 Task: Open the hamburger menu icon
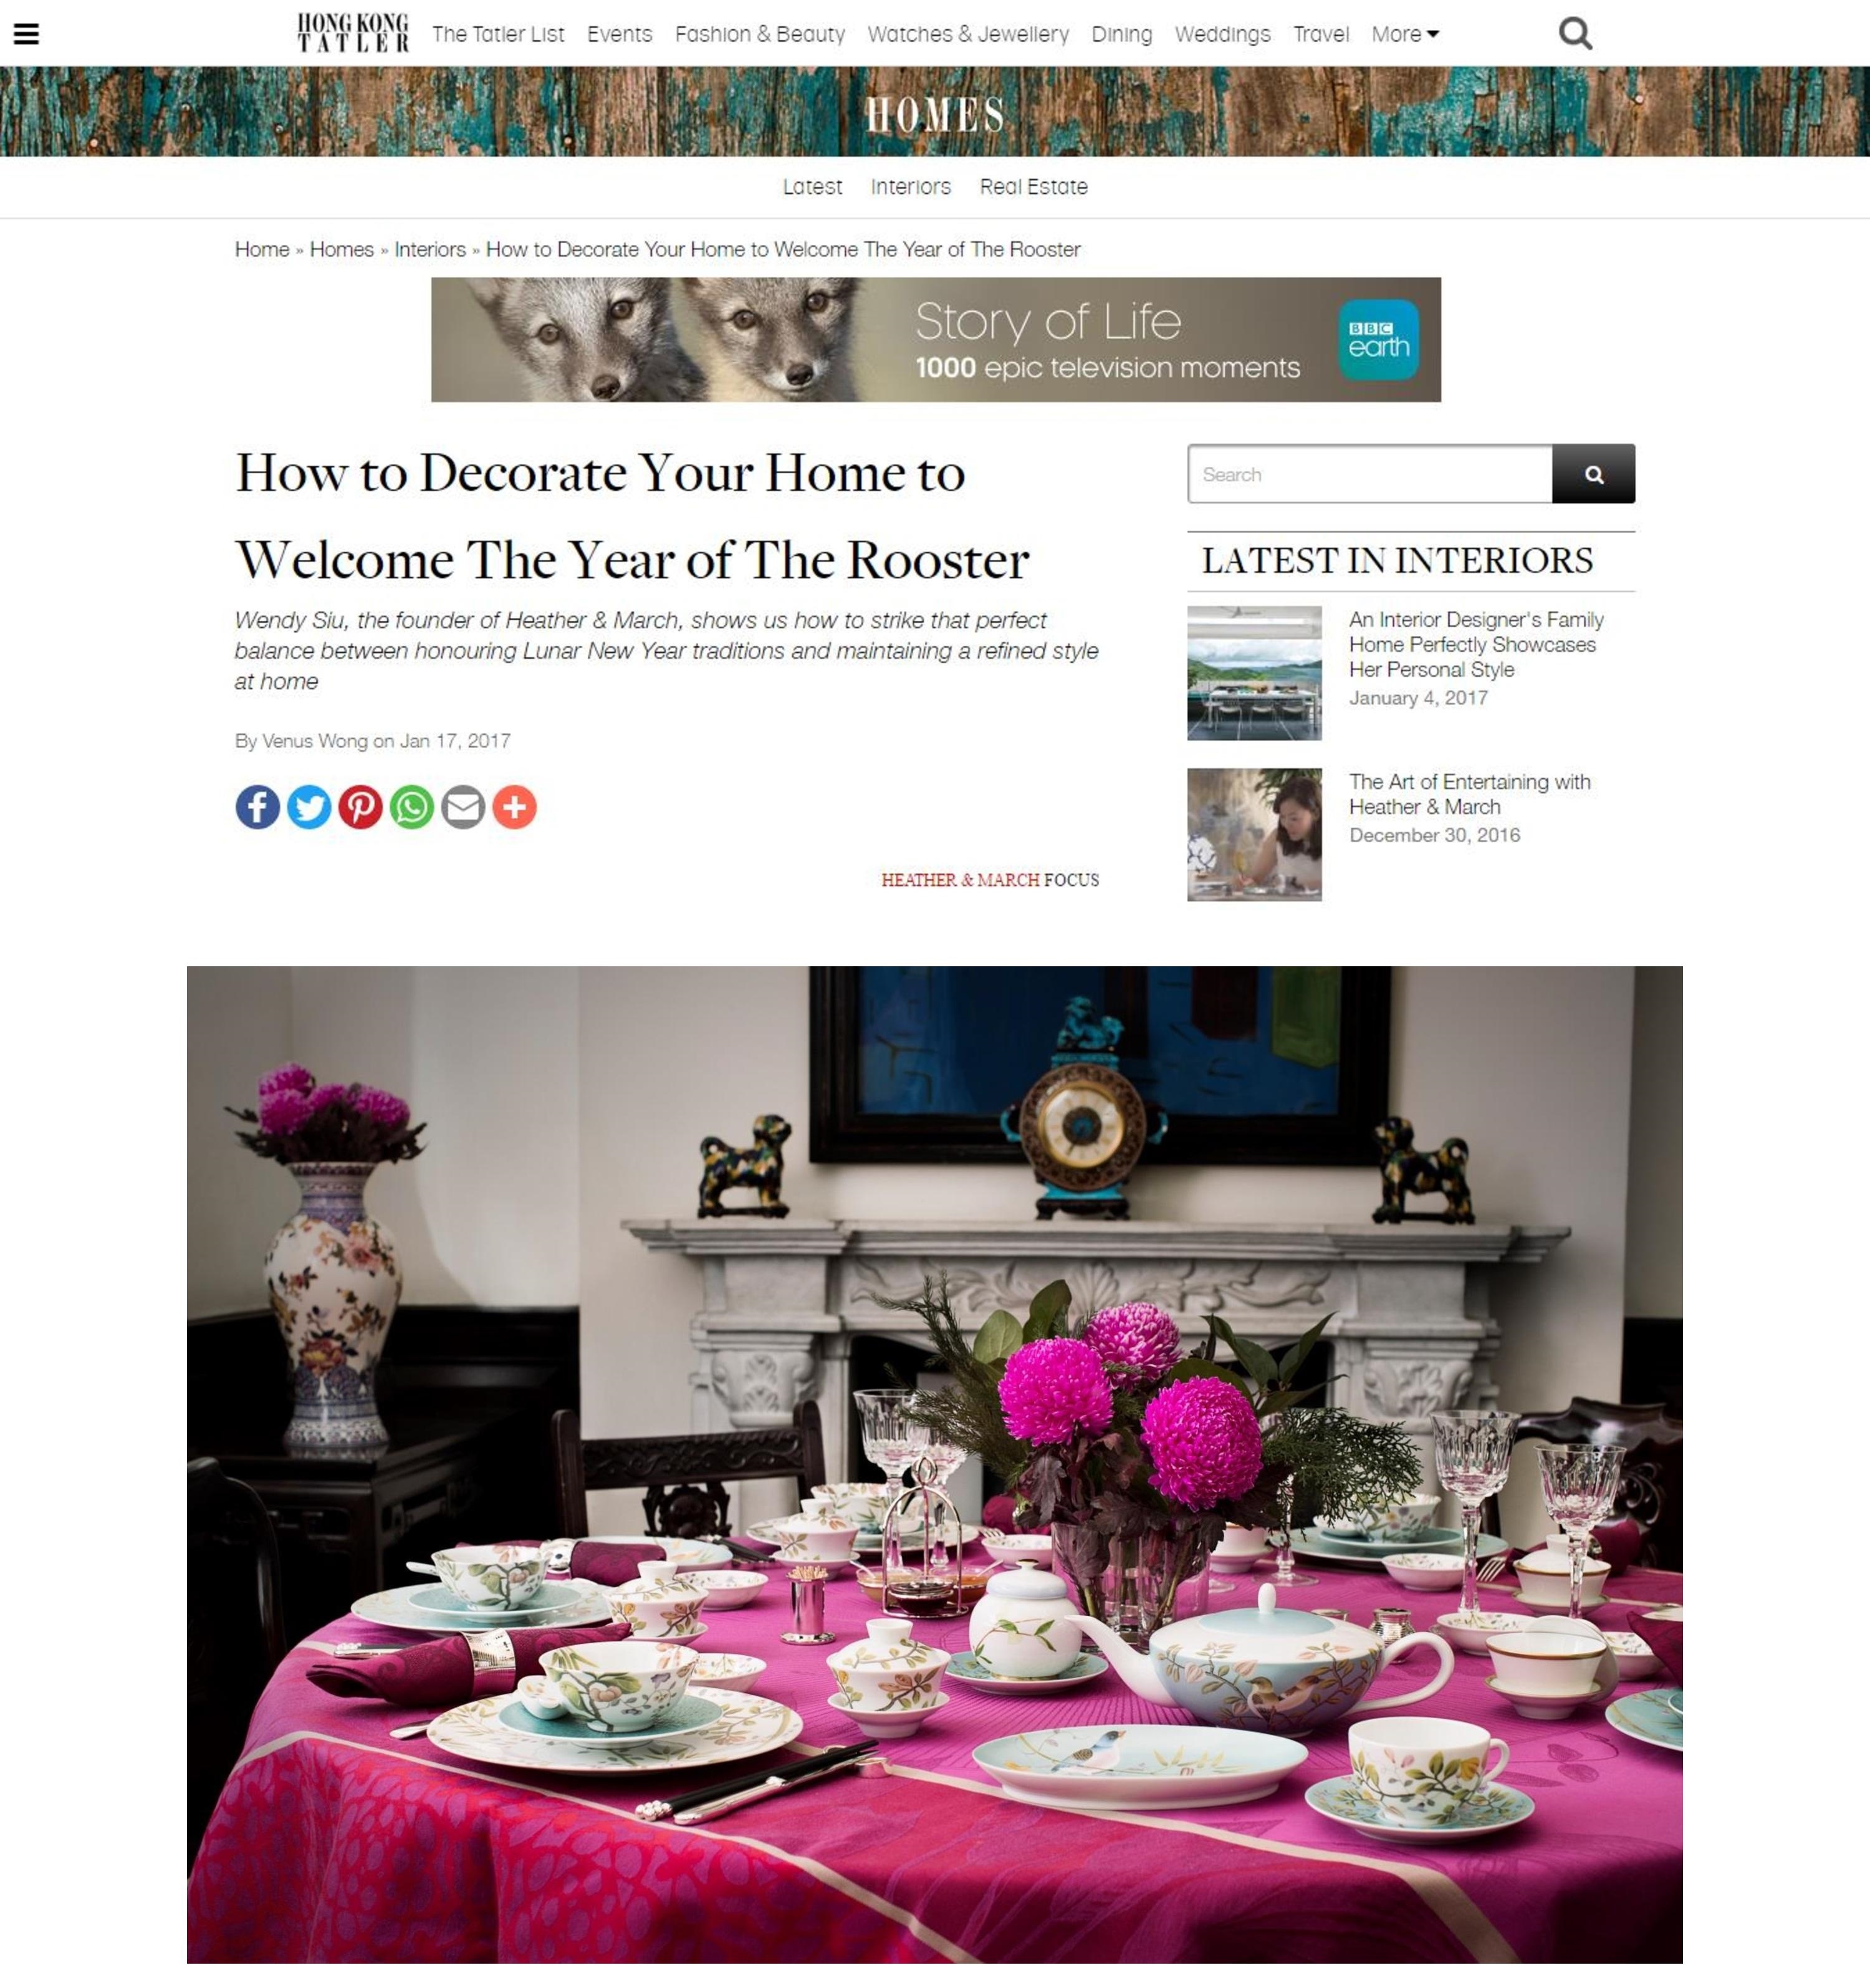26,34
